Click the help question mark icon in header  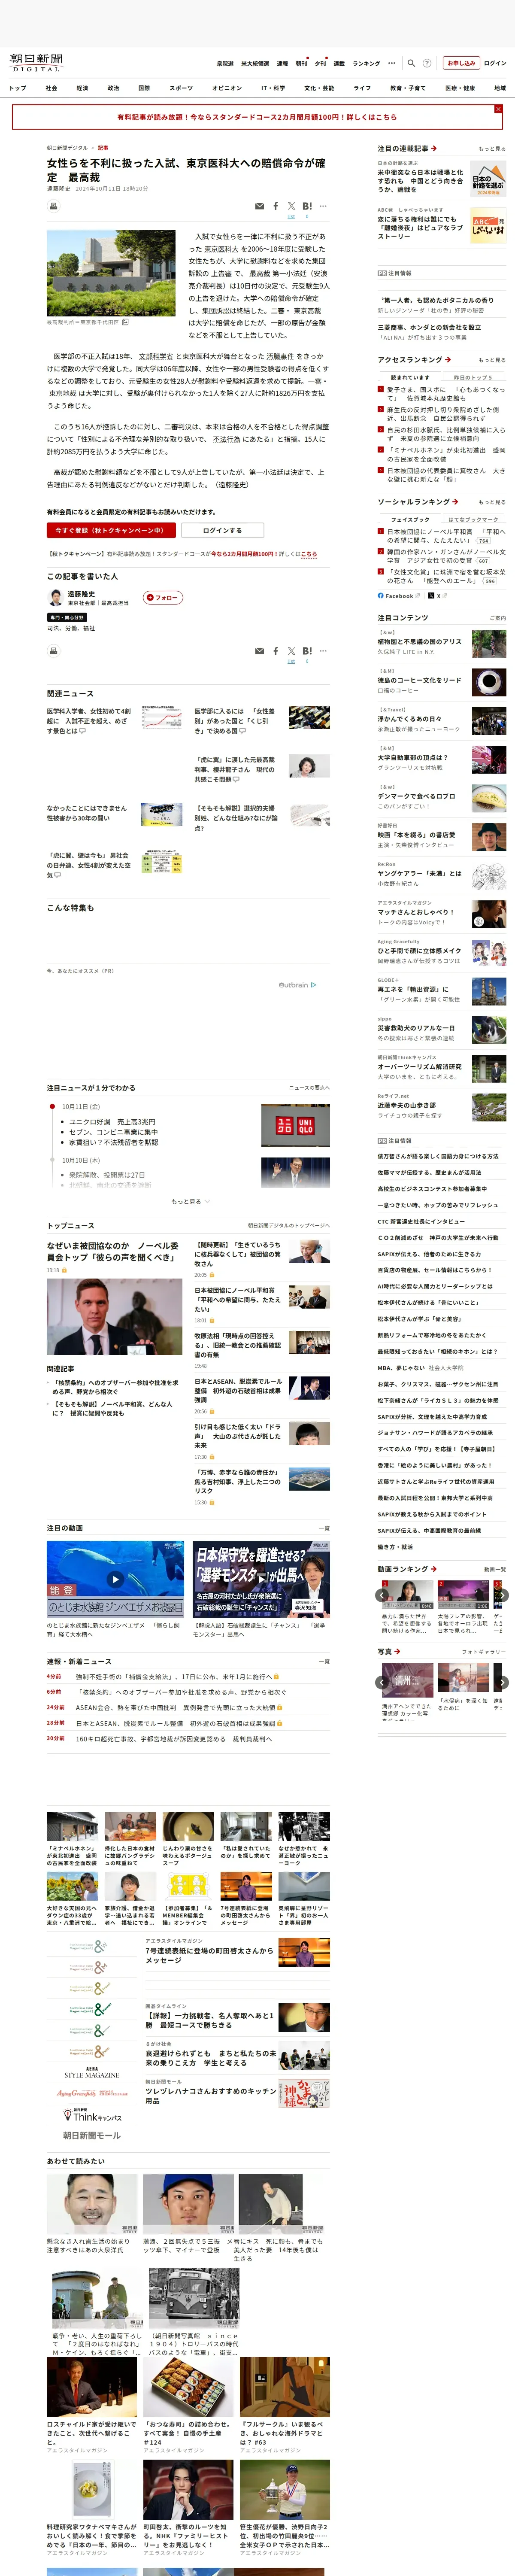click(x=427, y=63)
